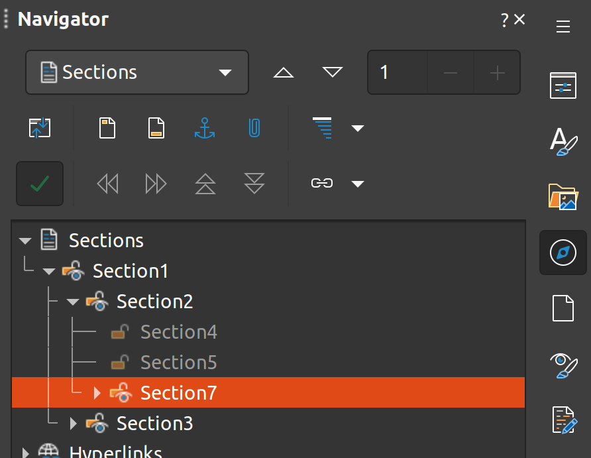Open the Properties sidebar deck

click(563, 86)
